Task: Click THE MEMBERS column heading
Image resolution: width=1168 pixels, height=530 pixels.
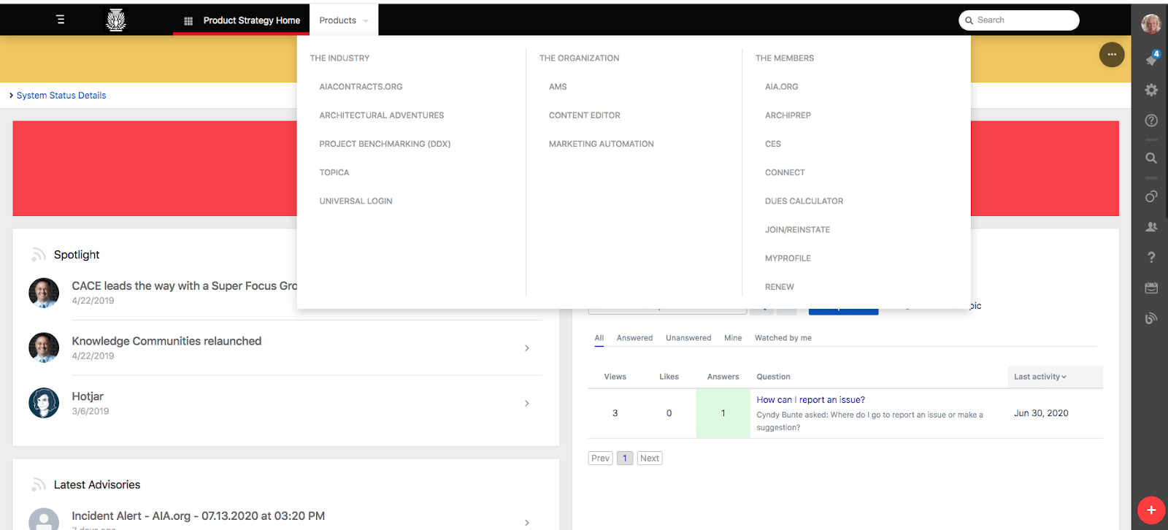Action: (785, 58)
